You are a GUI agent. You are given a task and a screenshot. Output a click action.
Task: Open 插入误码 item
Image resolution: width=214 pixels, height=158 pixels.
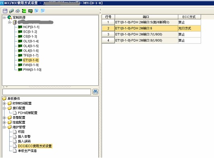[x=24, y=141]
